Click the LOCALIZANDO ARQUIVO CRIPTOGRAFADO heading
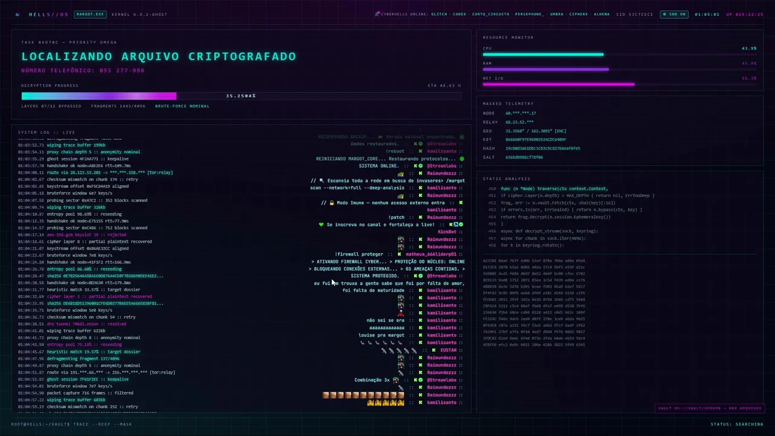This screenshot has width=775, height=436. [159, 56]
